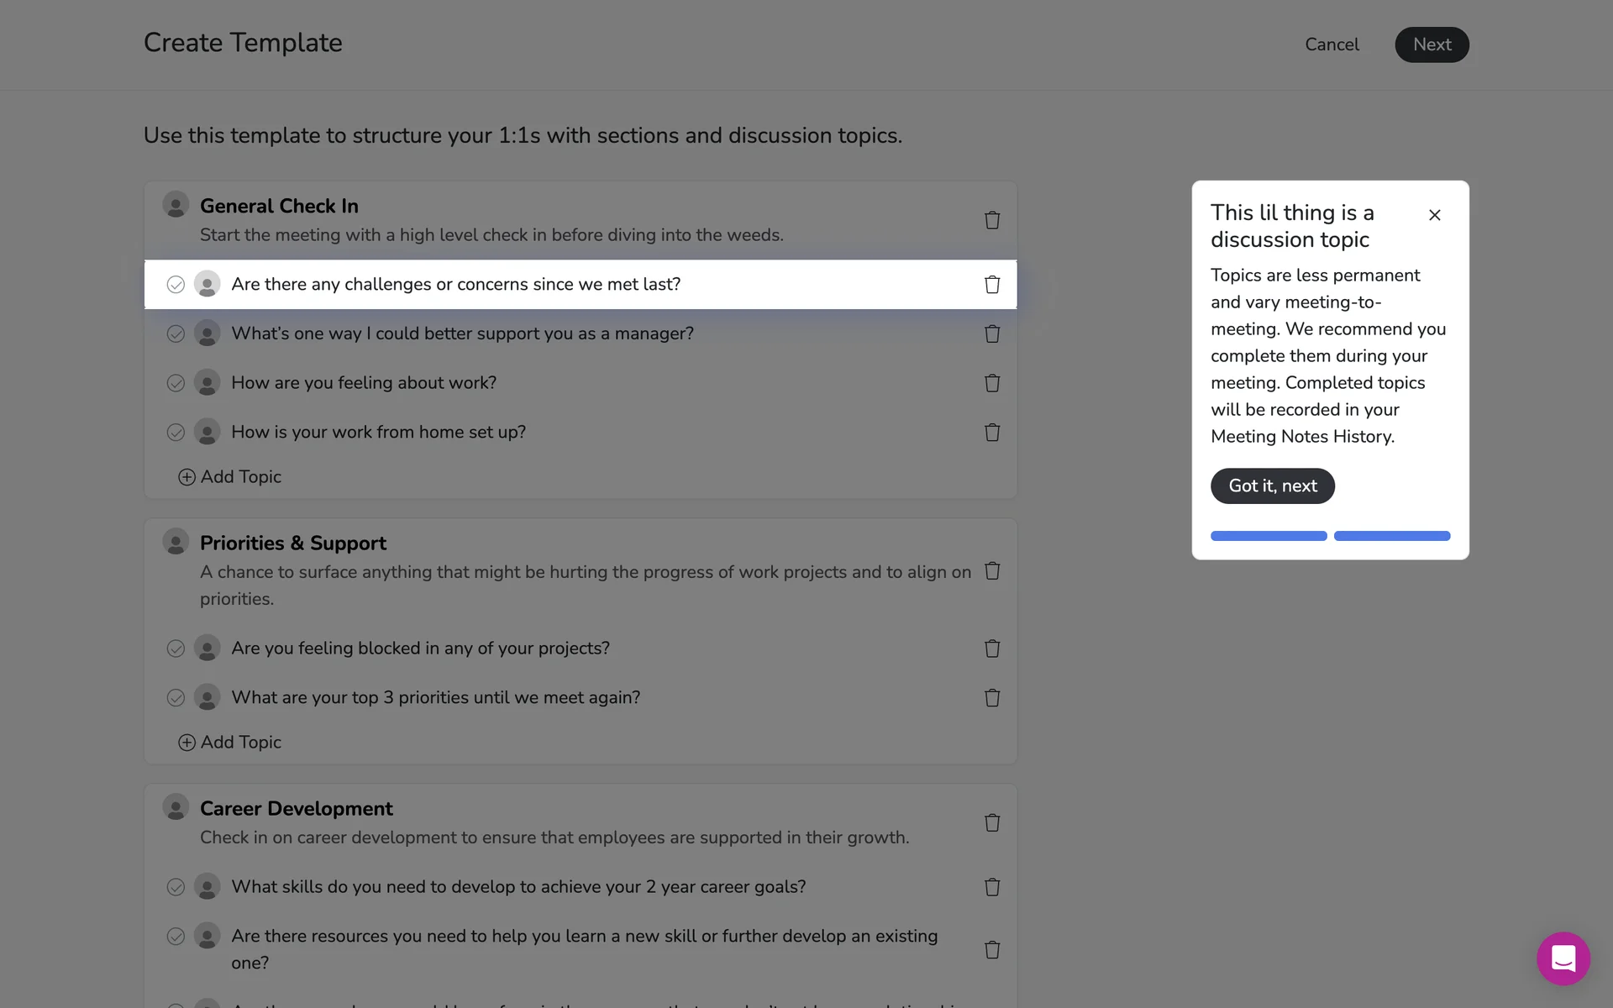Click the avatar beside General Check In
The image size is (1613, 1008).
[176, 205]
